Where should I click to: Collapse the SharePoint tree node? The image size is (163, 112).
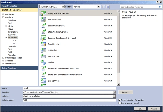point(6,38)
